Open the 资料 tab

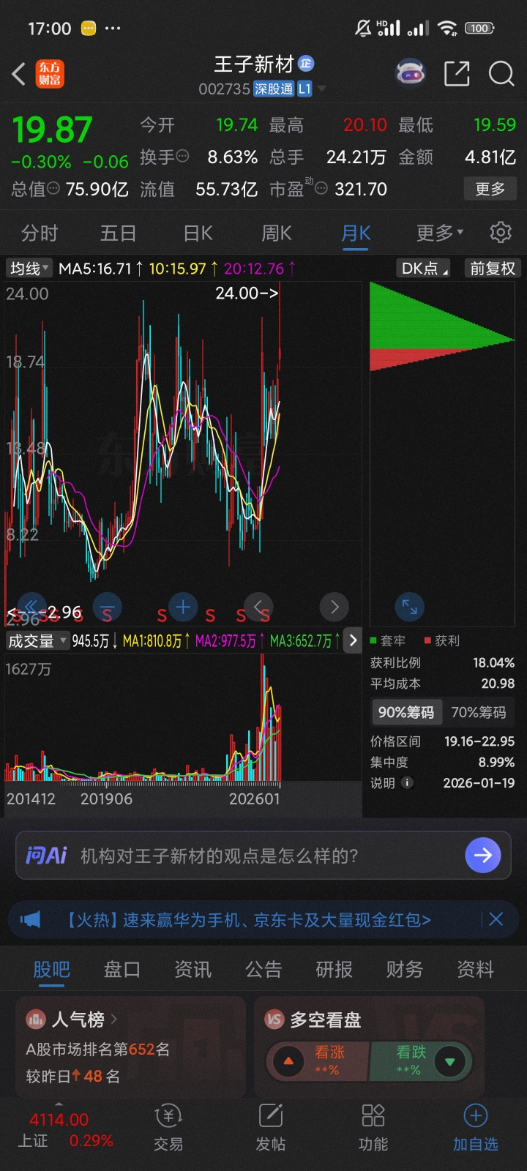[x=476, y=969]
